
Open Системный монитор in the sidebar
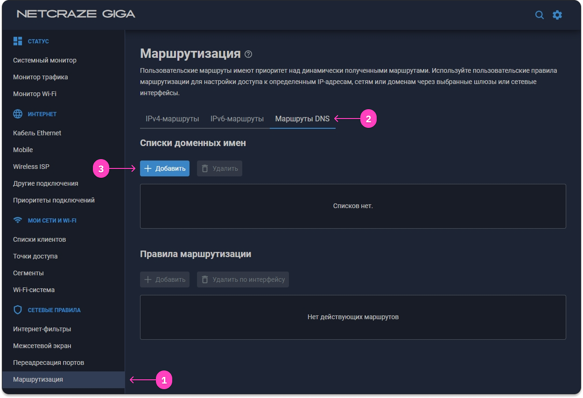[45, 60]
